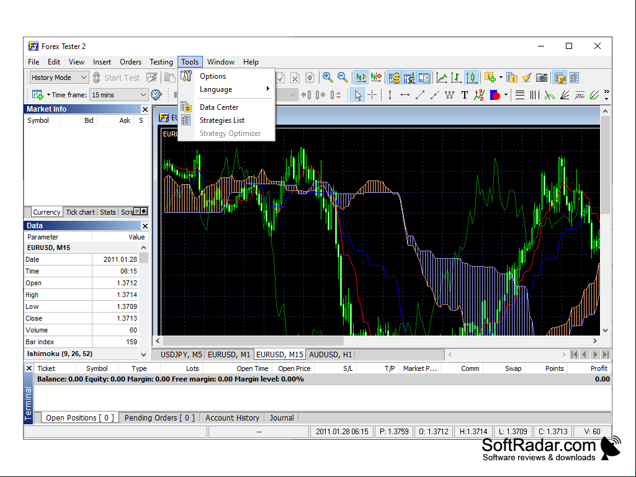The width and height of the screenshot is (636, 477).
Task: Expand the add indicator dropdown arrow
Action: [501, 78]
